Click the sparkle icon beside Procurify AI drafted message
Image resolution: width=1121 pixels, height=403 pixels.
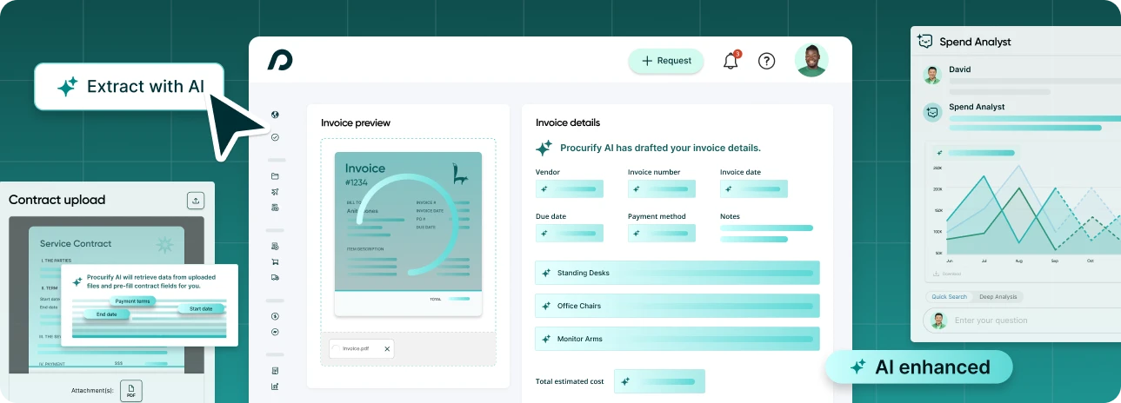point(544,148)
